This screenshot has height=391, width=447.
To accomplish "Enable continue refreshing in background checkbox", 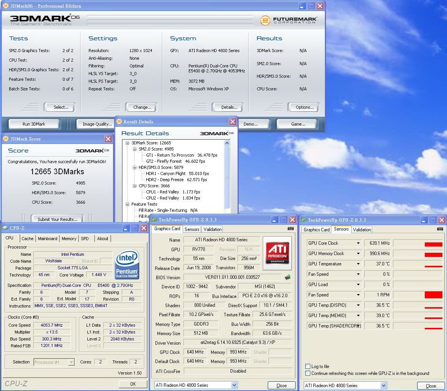I will pyautogui.click(x=308, y=373).
